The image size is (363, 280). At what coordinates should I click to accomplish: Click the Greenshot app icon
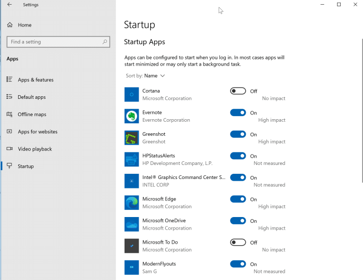pyautogui.click(x=131, y=138)
